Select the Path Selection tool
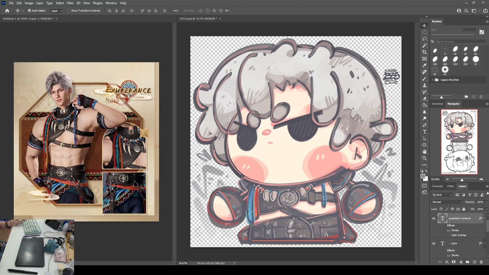The height and width of the screenshot is (275, 489). point(424,138)
